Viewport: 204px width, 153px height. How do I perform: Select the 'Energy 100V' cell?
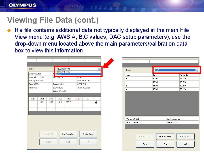[x=65, y=84]
